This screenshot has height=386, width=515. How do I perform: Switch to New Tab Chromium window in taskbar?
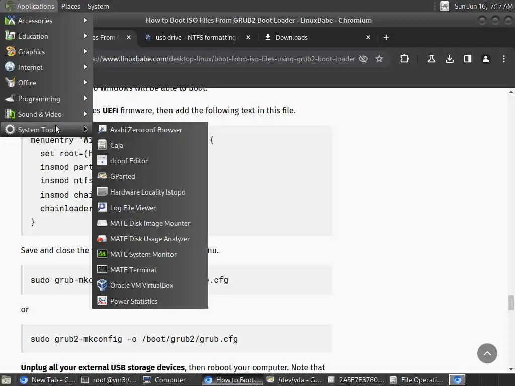(x=48, y=380)
